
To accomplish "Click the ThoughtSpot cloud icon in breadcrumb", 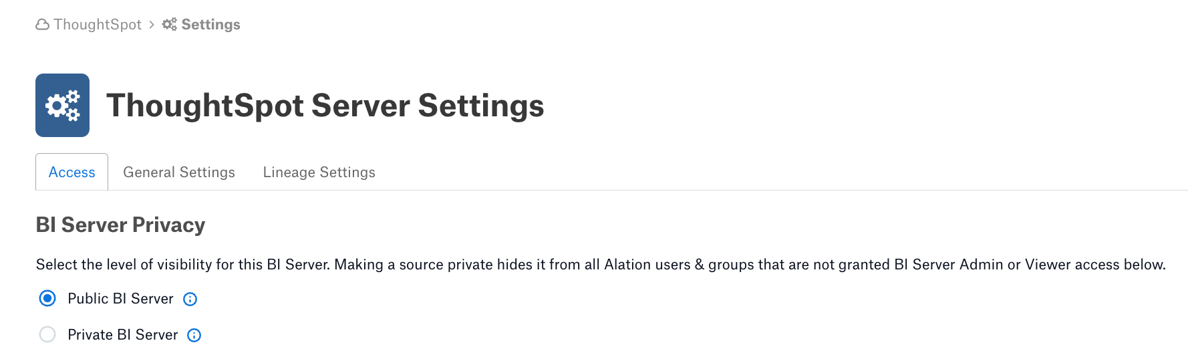I will [x=42, y=25].
